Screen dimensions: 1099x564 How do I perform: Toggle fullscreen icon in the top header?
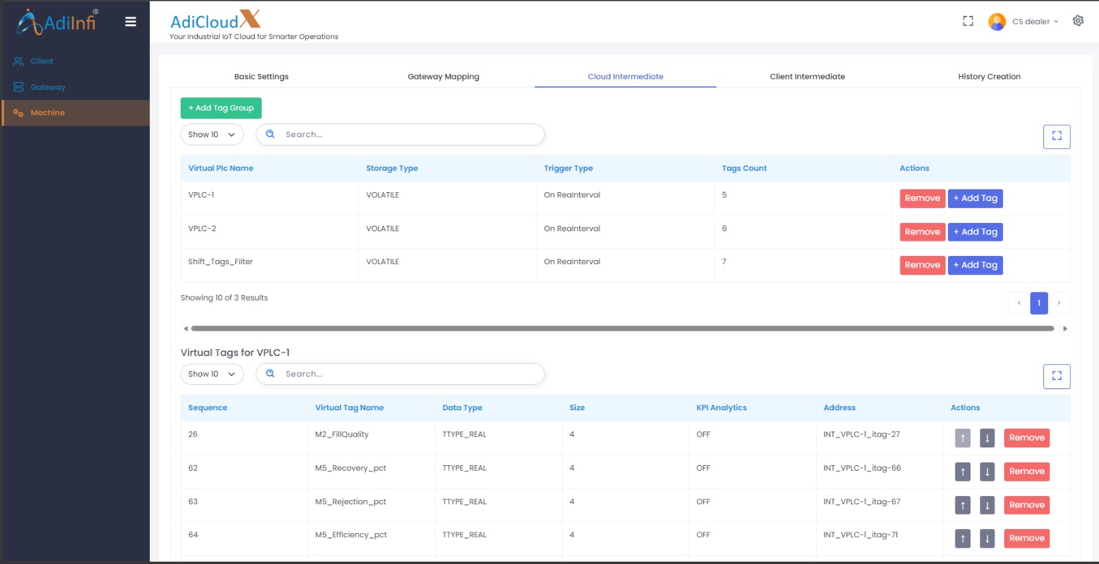[x=968, y=21]
